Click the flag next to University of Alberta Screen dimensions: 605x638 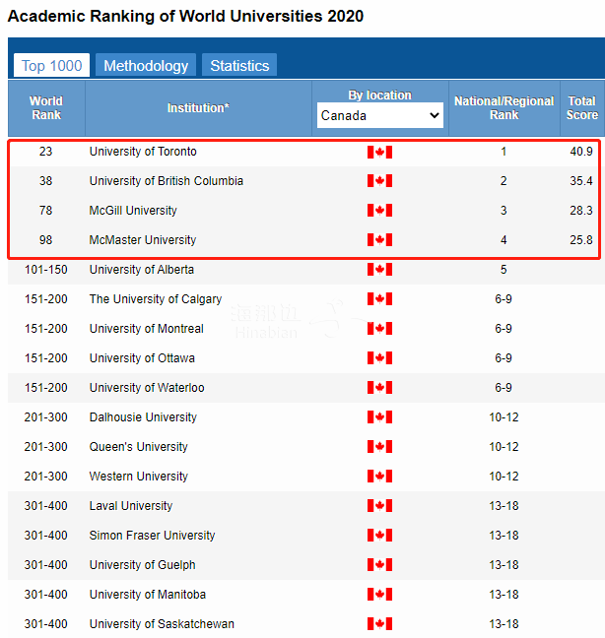(379, 270)
